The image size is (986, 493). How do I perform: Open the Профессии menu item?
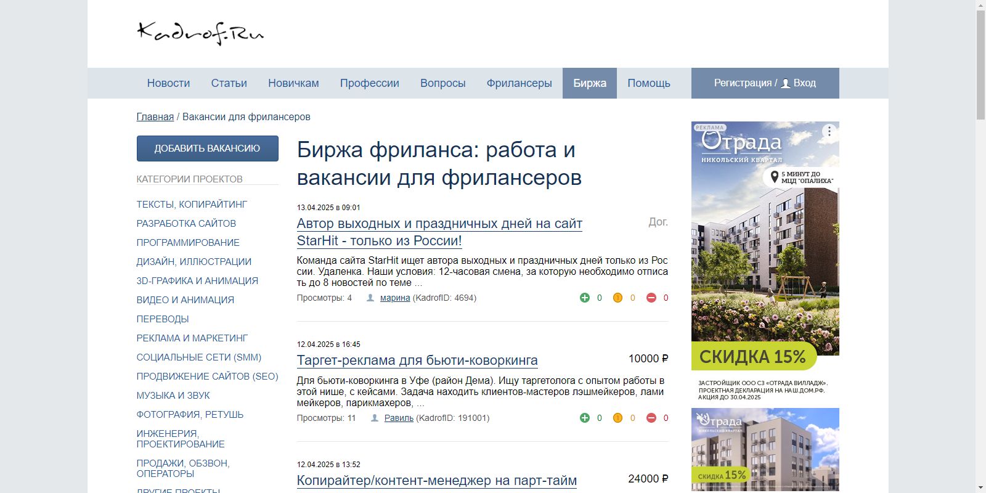pyautogui.click(x=370, y=83)
